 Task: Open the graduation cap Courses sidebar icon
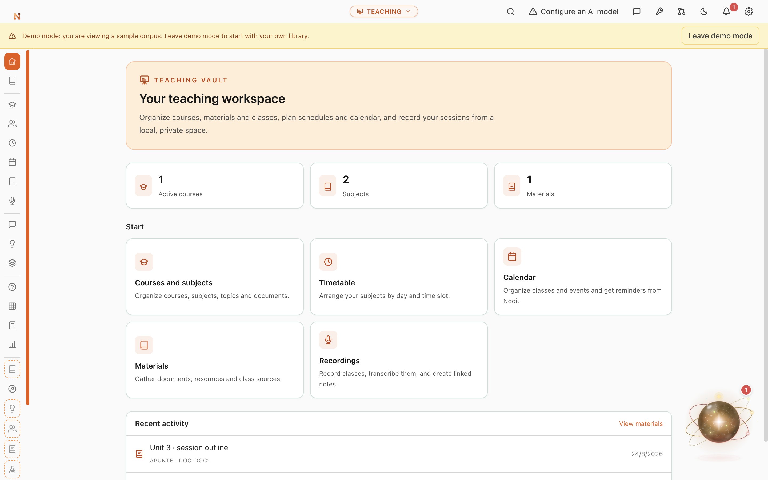coord(12,105)
